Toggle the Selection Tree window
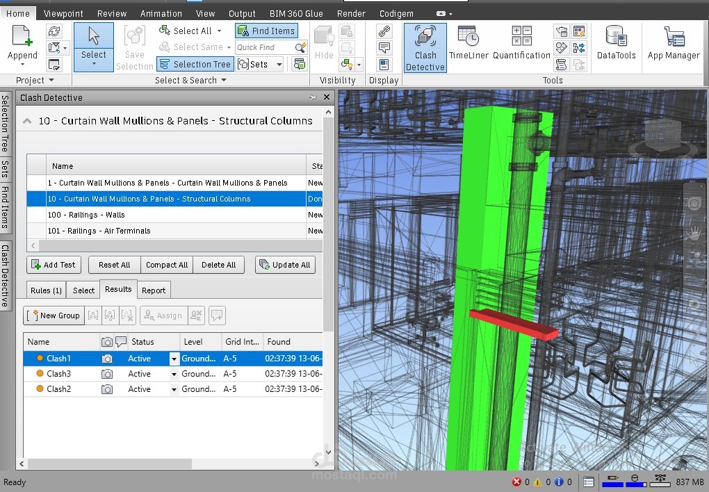 pyautogui.click(x=195, y=64)
